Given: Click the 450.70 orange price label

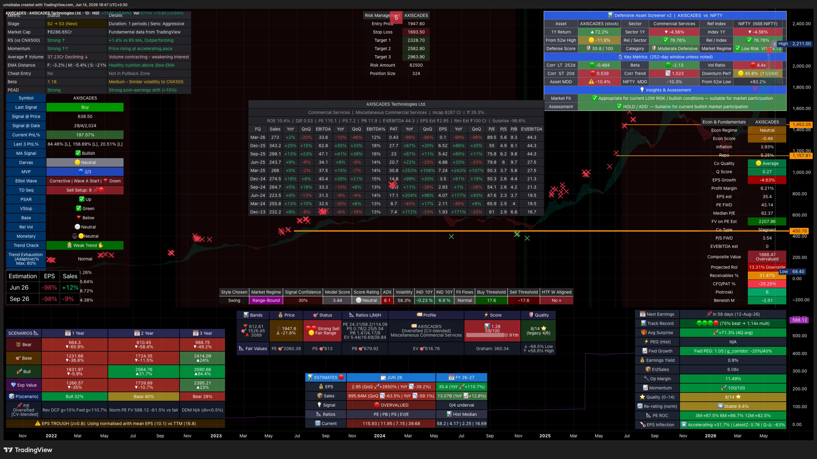Looking at the screenshot, I should coord(799,231).
